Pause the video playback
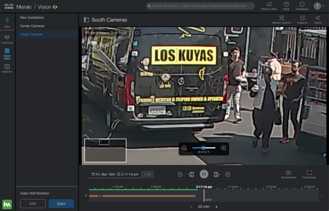The height and width of the screenshot is (211, 329). 204,174
